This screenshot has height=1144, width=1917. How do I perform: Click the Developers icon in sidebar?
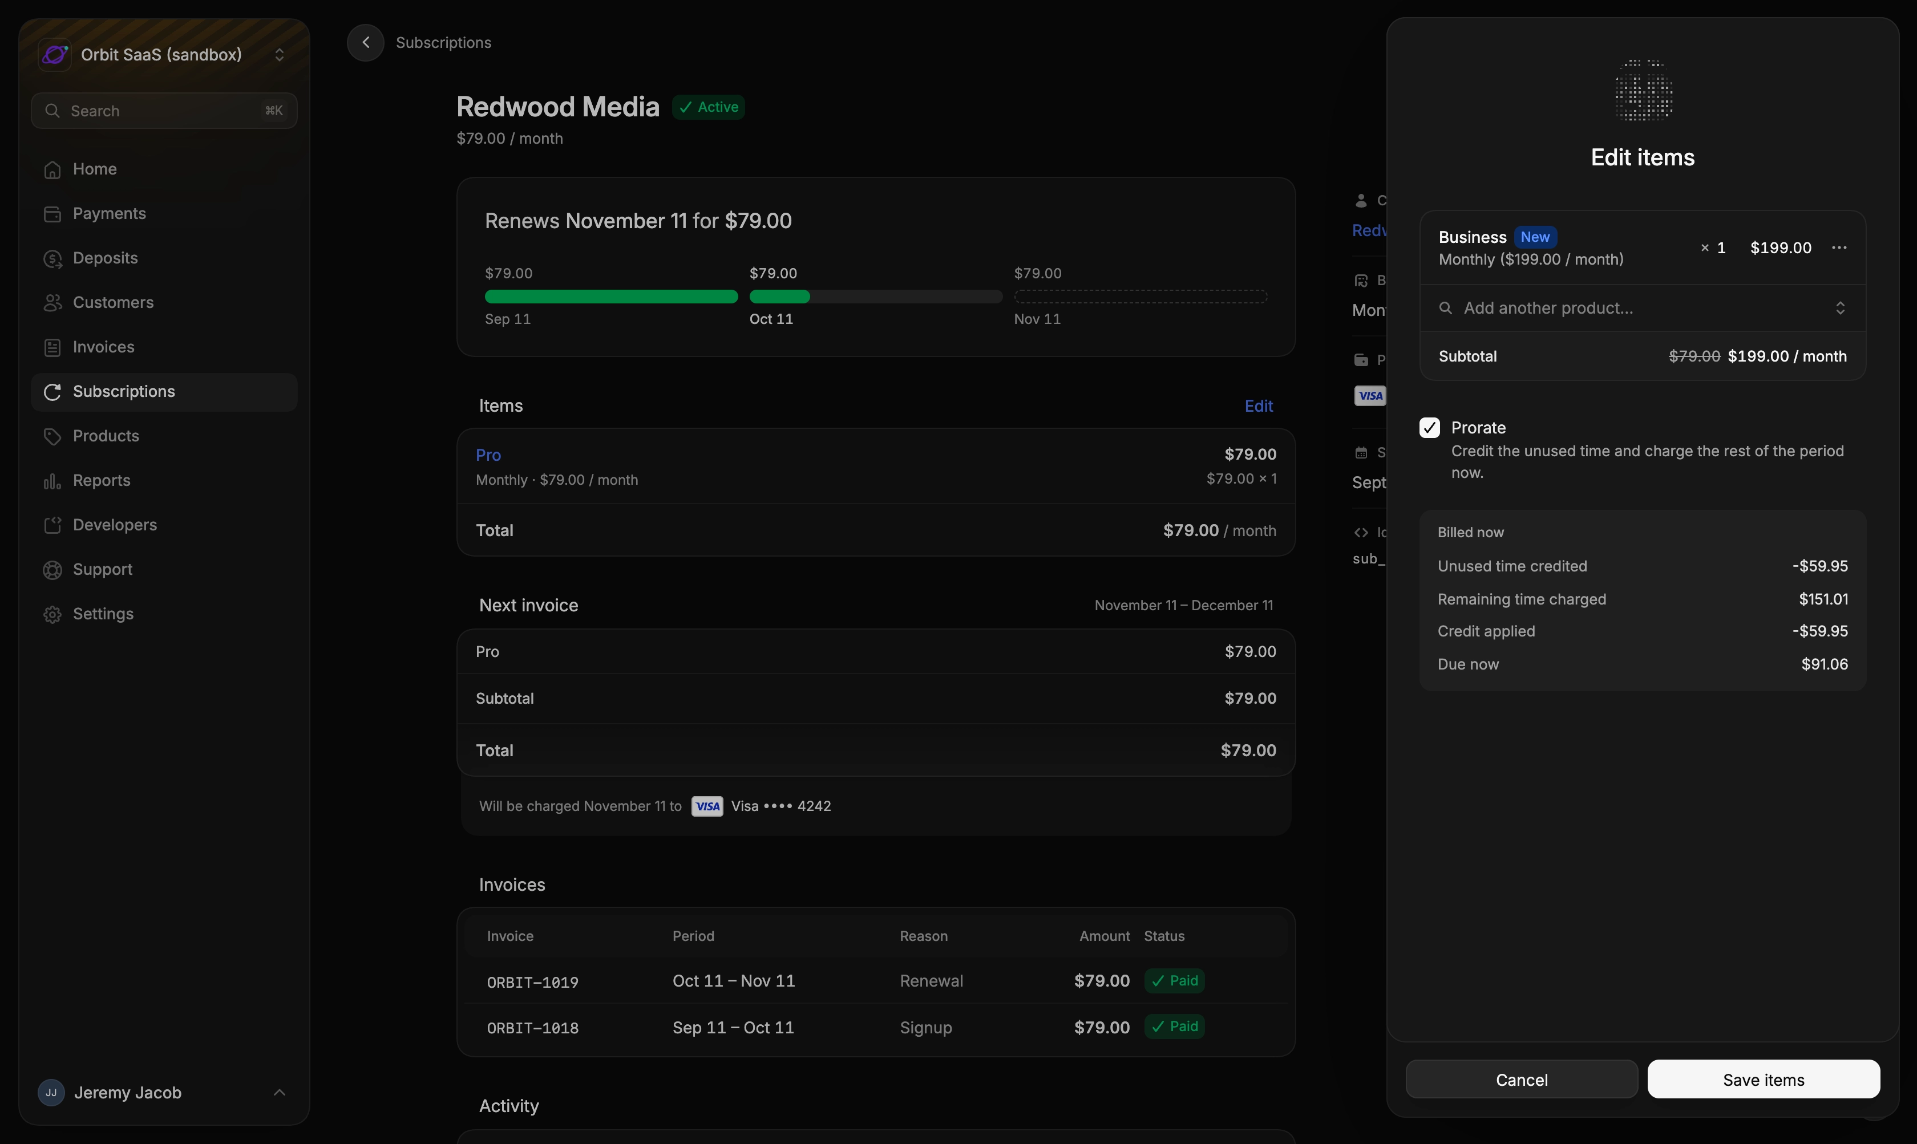(52, 526)
